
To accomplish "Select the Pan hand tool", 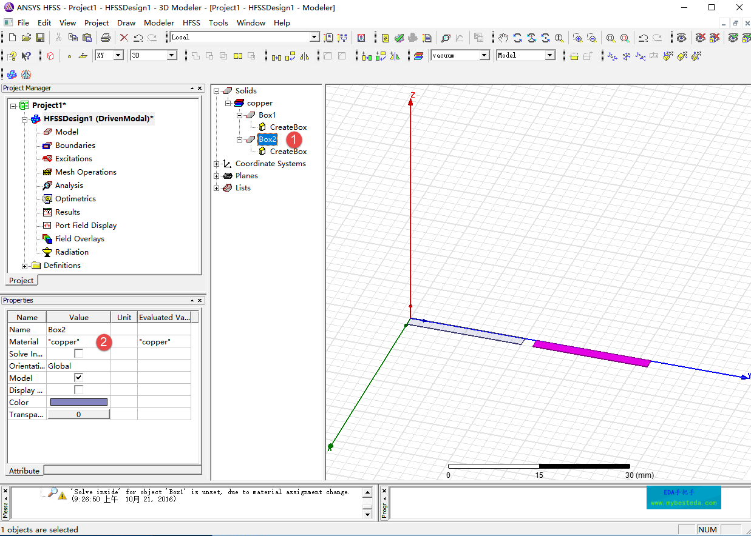I will pyautogui.click(x=503, y=38).
